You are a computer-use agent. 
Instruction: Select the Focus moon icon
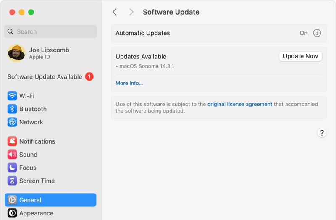[x=12, y=168]
